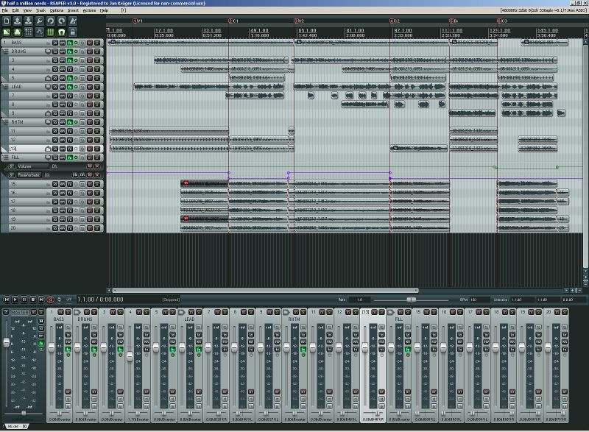Open FX chain on LEAD track panel

(x=69, y=87)
